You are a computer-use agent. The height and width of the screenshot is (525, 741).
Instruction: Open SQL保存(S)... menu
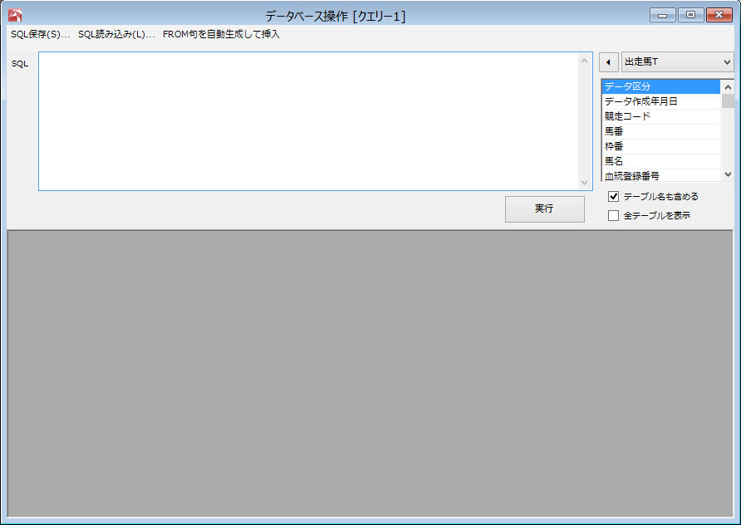coord(40,35)
